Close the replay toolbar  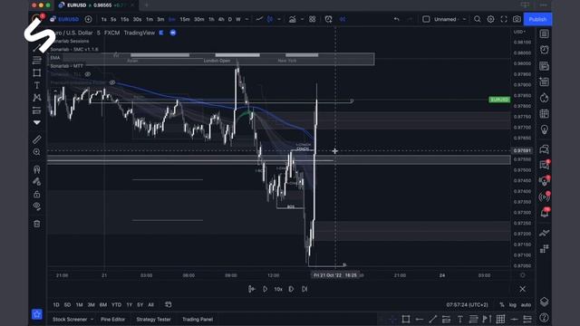[522, 289]
